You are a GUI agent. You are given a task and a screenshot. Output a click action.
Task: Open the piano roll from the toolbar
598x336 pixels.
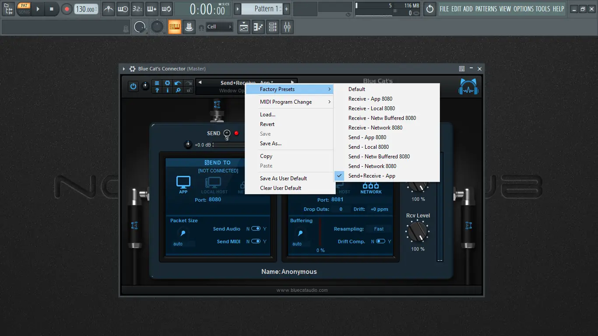258,27
